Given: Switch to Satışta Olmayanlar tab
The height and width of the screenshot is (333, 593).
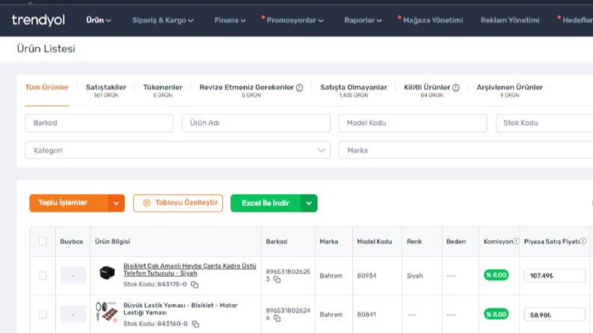Looking at the screenshot, I should [x=354, y=90].
